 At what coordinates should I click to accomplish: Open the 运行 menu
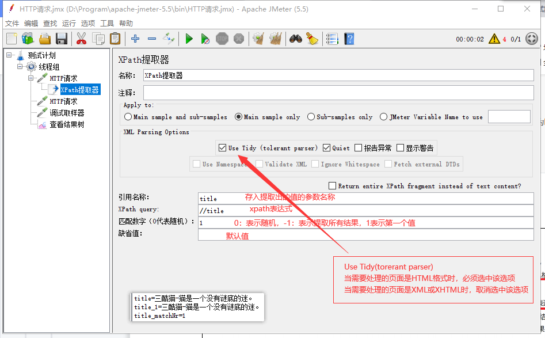tap(69, 24)
